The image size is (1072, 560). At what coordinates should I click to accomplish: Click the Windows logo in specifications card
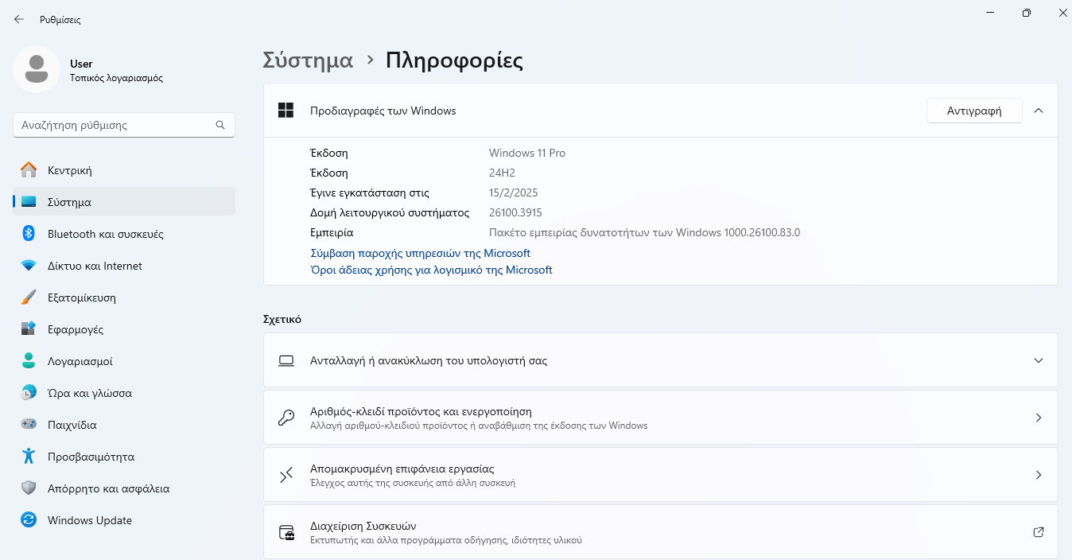pos(286,111)
